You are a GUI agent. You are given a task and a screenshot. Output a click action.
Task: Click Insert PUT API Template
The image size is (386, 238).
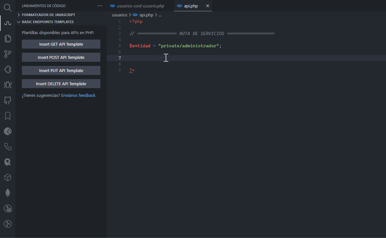(x=61, y=70)
